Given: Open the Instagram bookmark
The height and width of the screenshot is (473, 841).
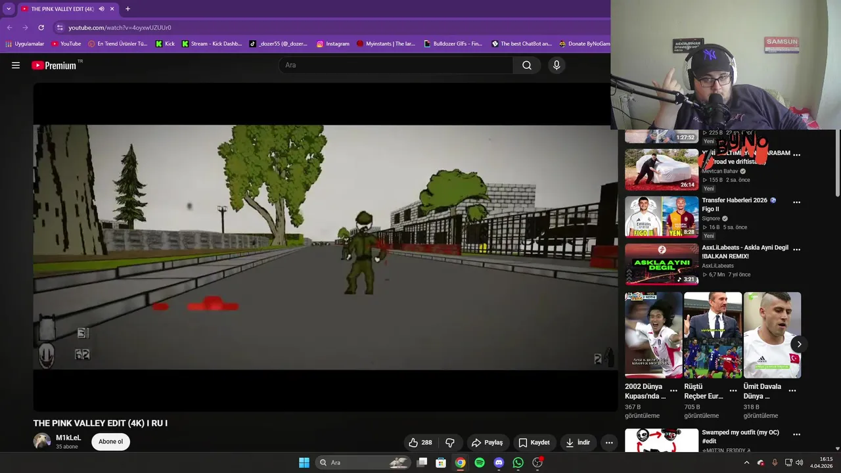Looking at the screenshot, I should [333, 44].
